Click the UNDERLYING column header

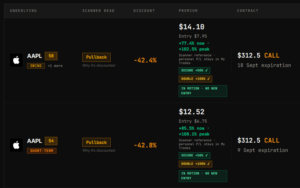tap(23, 11)
